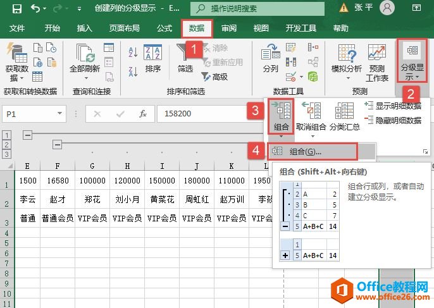Expand the 组合 dropdown arrow

[281, 137]
